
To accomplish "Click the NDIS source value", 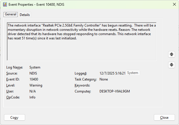I will tap(33, 73).
